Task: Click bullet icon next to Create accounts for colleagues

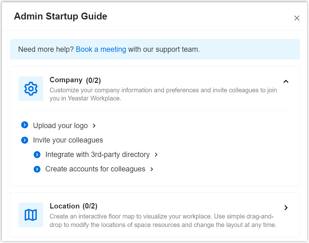Action: 37,169
